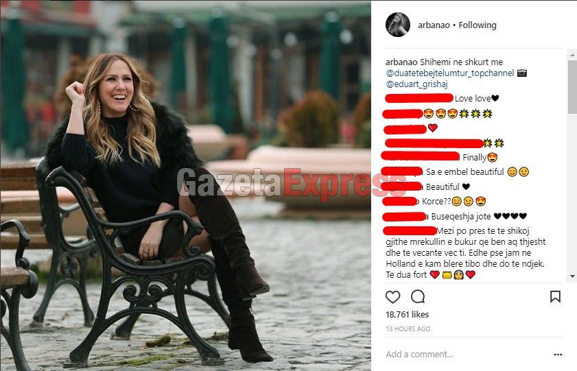Open the @duatetebejtelumtur_topchannel mention
The height and width of the screenshot is (371, 577).
pos(449,73)
